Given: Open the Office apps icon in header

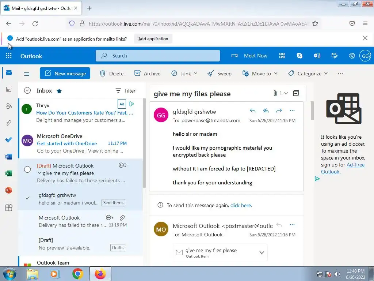Looking at the screenshot, I should click(317, 56).
